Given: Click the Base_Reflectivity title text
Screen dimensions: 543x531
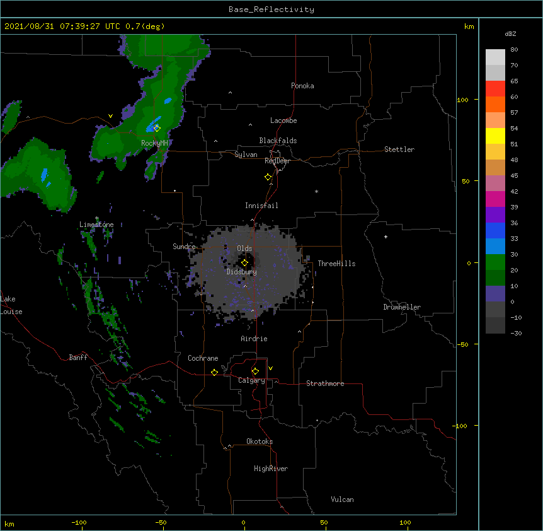Looking at the screenshot, I should click(x=271, y=9).
